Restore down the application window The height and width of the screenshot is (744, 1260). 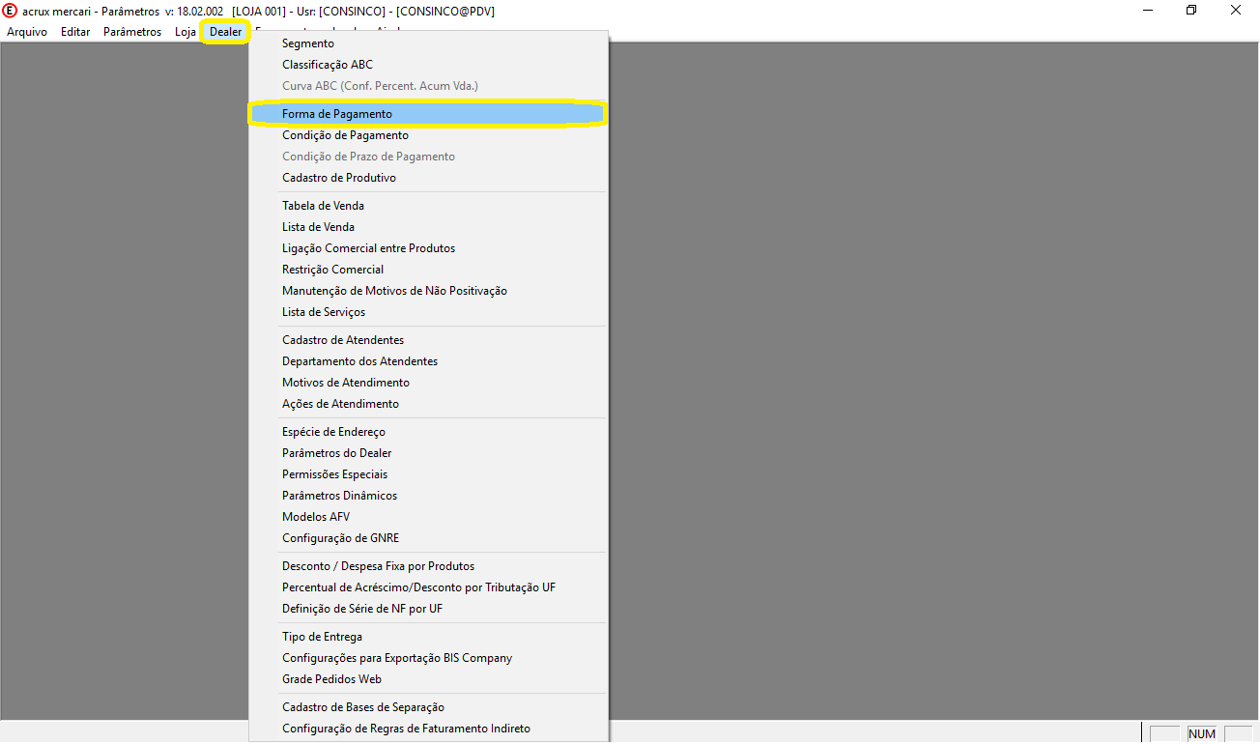(x=1191, y=11)
